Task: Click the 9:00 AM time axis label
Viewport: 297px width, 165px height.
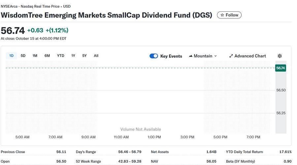Action: (x=88, y=137)
